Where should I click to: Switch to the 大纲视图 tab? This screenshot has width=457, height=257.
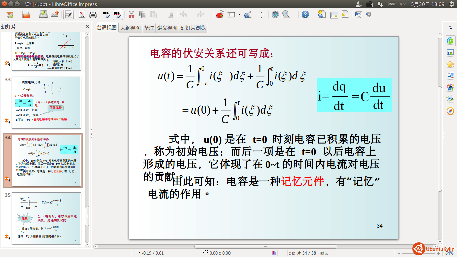[130, 28]
